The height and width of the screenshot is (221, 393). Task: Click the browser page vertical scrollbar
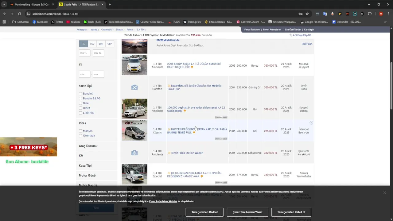391,86
